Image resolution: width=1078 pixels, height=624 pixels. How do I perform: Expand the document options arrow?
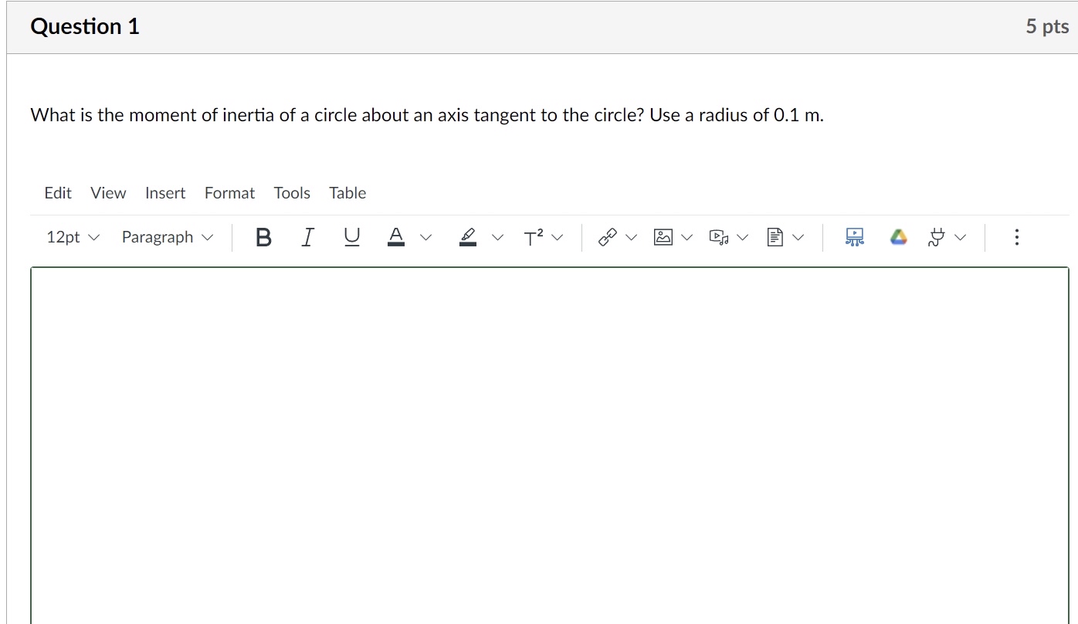(798, 238)
